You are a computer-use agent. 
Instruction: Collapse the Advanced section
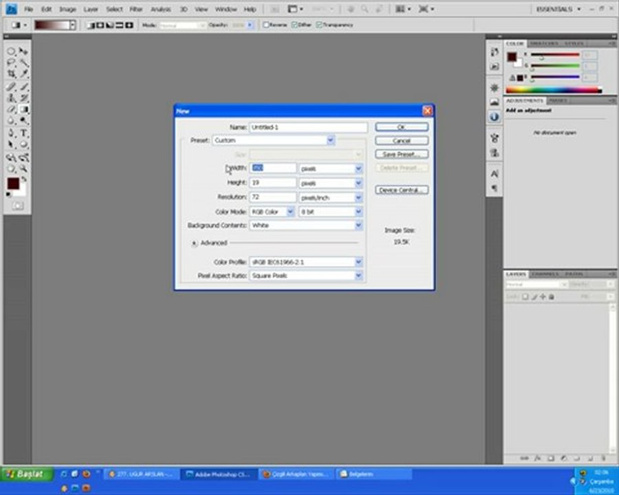(x=194, y=243)
